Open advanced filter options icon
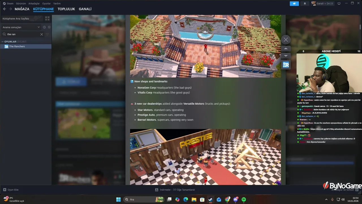The height and width of the screenshot is (204, 362). [47, 34]
